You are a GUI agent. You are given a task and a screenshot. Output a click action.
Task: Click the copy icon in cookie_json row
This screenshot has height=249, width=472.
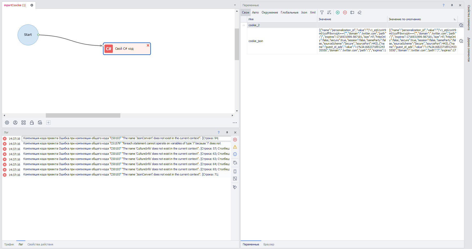[x=461, y=41]
